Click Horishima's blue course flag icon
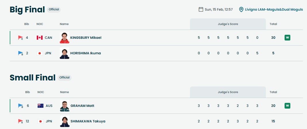307x129 pixels. [x=20, y=53]
